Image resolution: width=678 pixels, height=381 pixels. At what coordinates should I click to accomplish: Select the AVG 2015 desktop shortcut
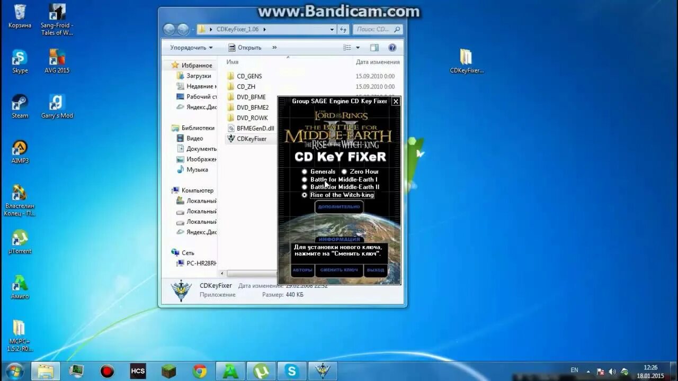pyautogui.click(x=57, y=61)
